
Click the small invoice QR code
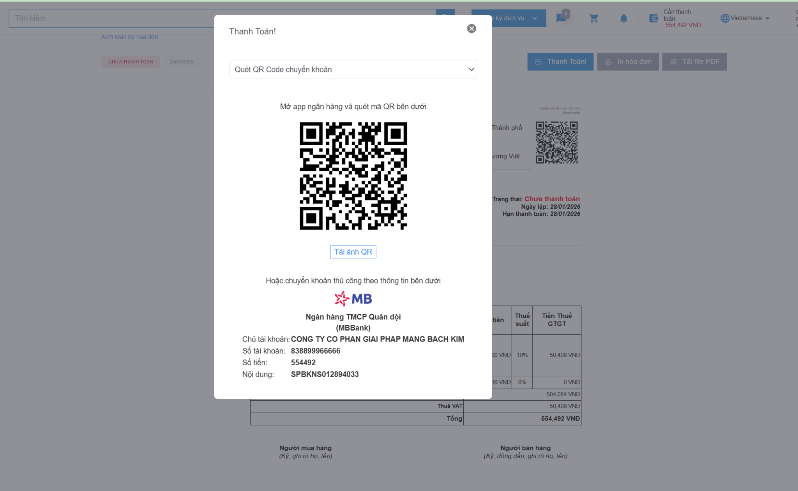pyautogui.click(x=556, y=142)
